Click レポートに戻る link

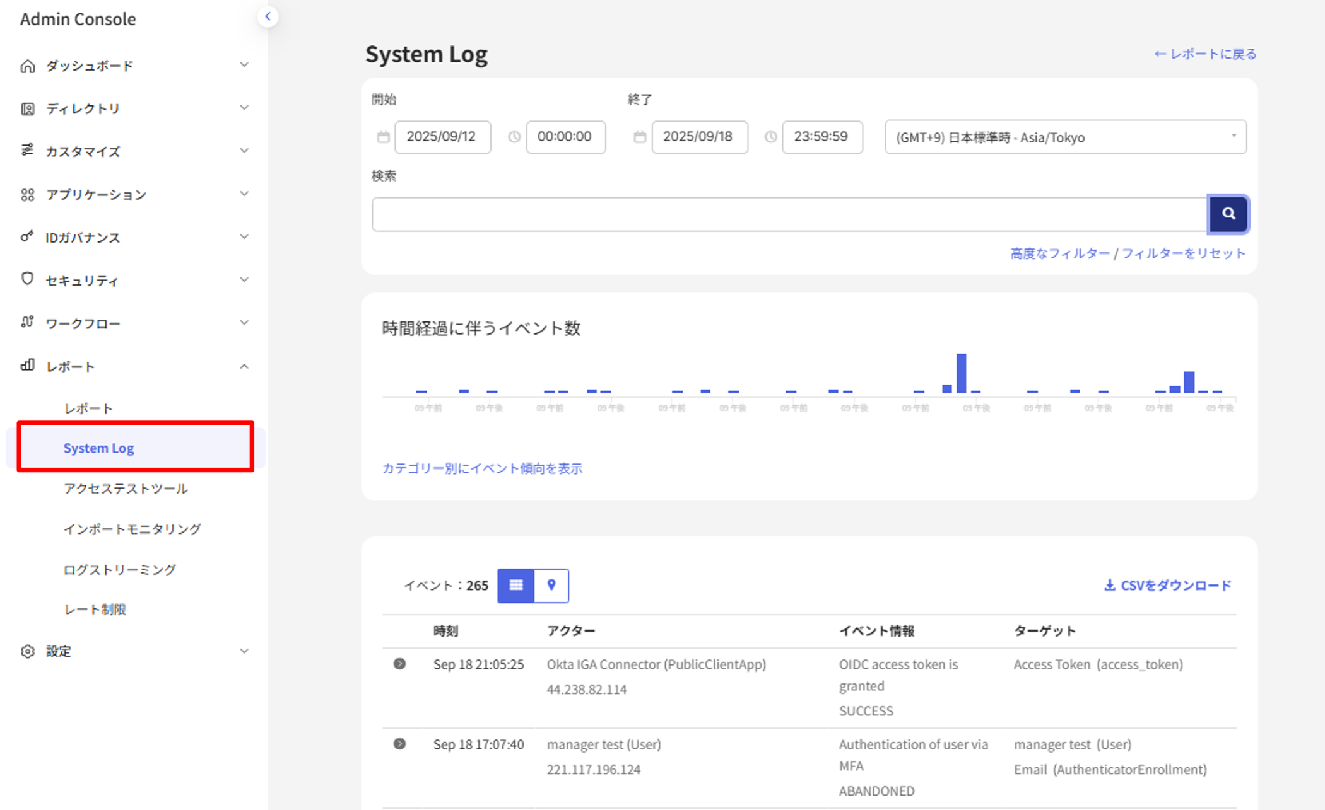pos(1205,54)
